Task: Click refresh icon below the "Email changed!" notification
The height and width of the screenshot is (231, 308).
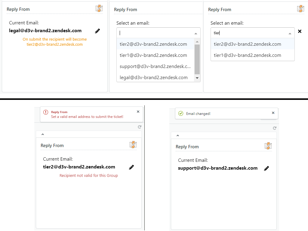Action: 274,128
